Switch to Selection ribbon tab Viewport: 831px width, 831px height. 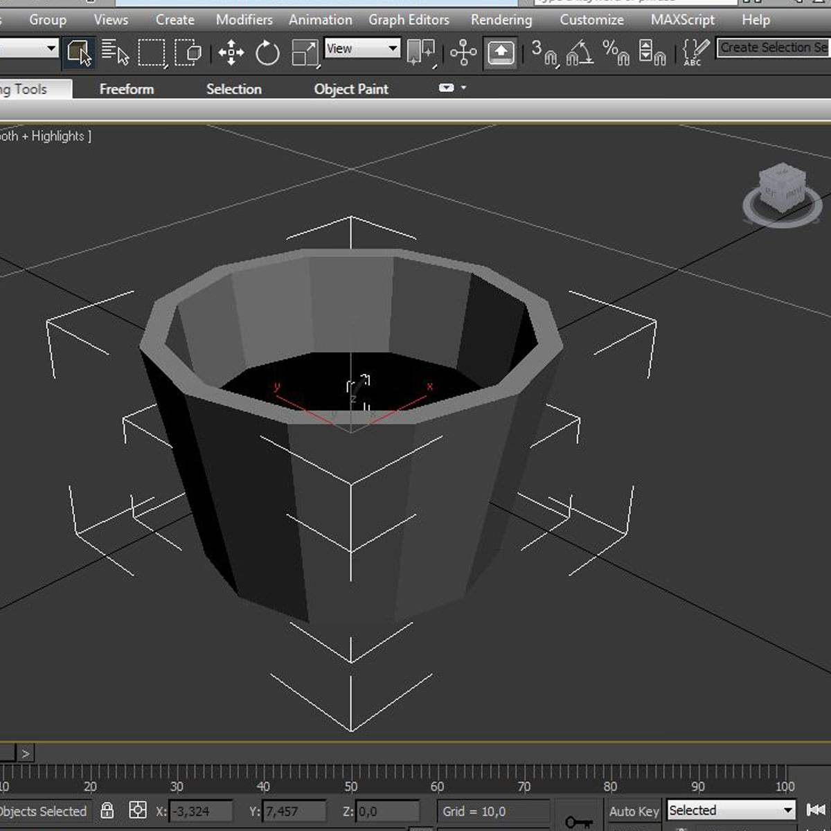[234, 89]
